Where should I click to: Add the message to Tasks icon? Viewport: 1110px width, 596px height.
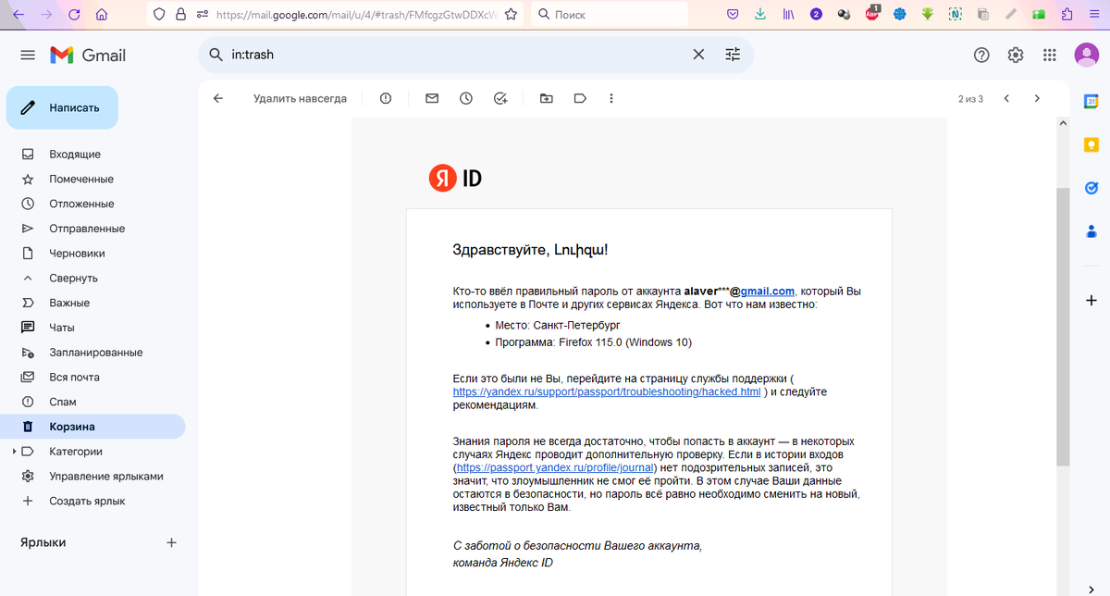tap(500, 98)
